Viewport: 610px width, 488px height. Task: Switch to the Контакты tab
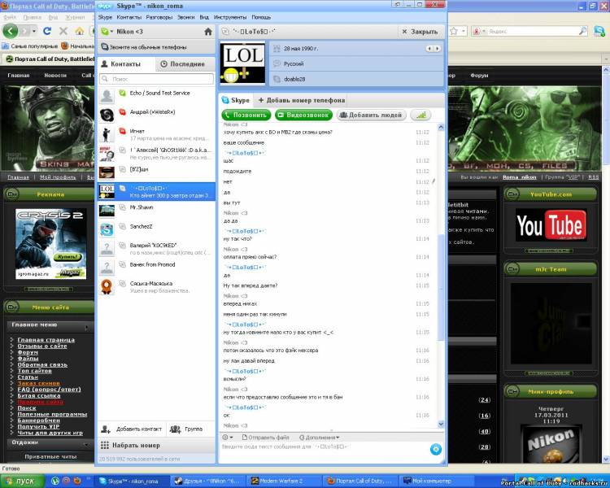click(x=125, y=63)
